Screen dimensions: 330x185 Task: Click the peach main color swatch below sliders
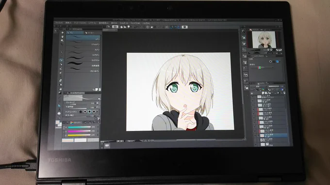pyautogui.click(x=68, y=140)
